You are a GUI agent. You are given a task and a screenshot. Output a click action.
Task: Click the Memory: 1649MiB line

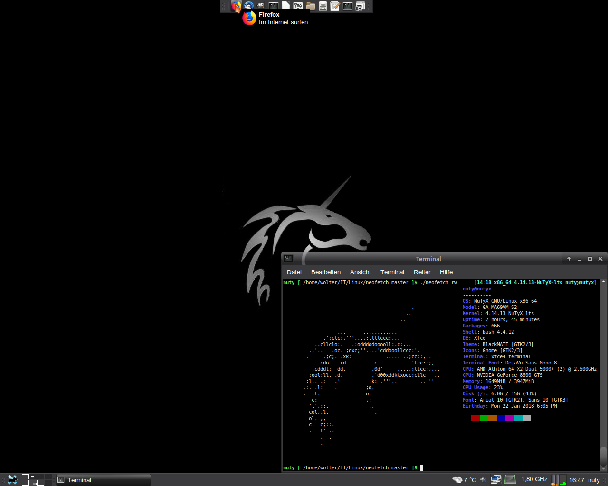pos(498,382)
